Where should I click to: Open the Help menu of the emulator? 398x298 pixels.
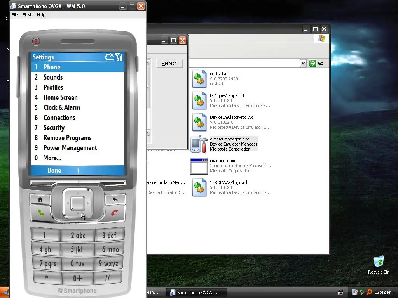coord(41,15)
